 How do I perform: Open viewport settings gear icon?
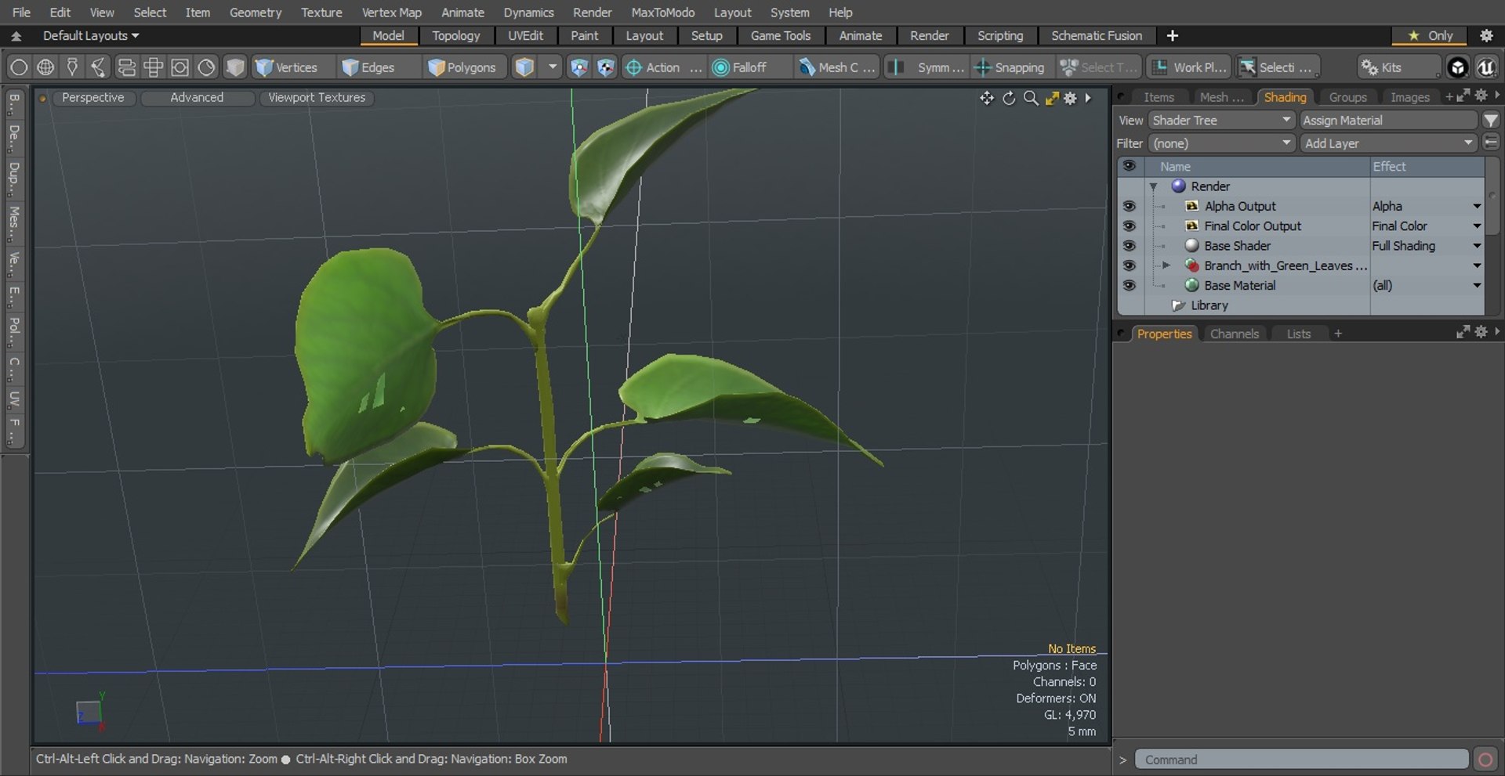(x=1070, y=98)
